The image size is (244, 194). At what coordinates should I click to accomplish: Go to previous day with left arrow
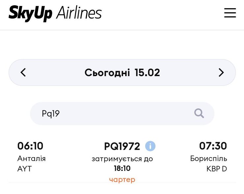point(23,72)
